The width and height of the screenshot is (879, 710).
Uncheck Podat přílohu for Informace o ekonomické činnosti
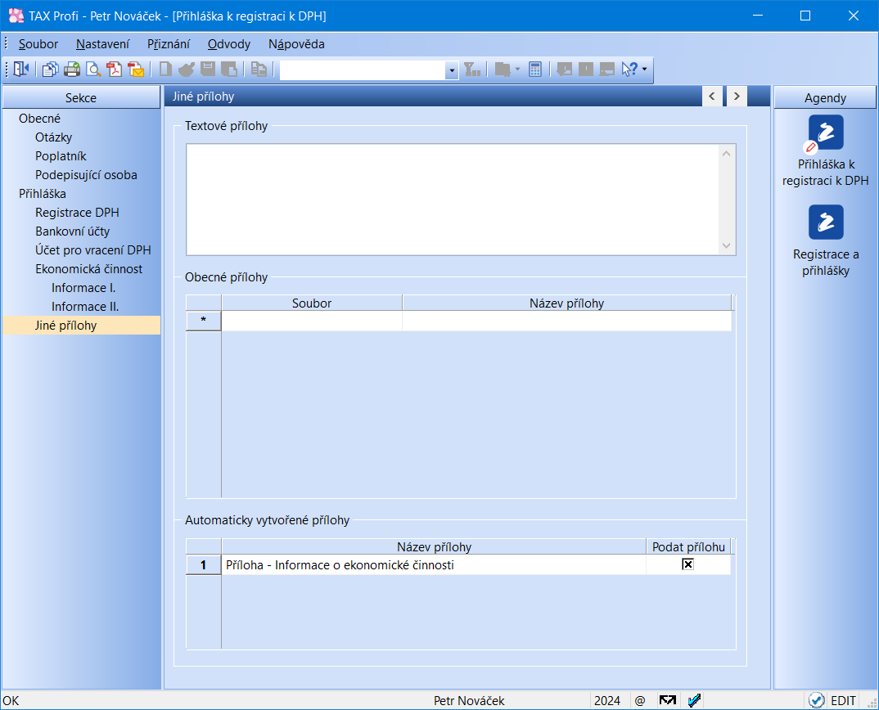[x=687, y=564]
